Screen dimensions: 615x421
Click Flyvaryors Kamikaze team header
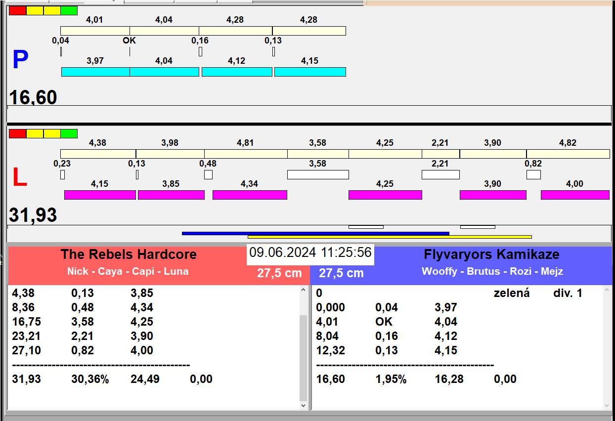(x=491, y=254)
